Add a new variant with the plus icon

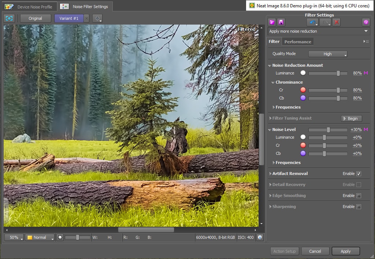[x=97, y=18]
